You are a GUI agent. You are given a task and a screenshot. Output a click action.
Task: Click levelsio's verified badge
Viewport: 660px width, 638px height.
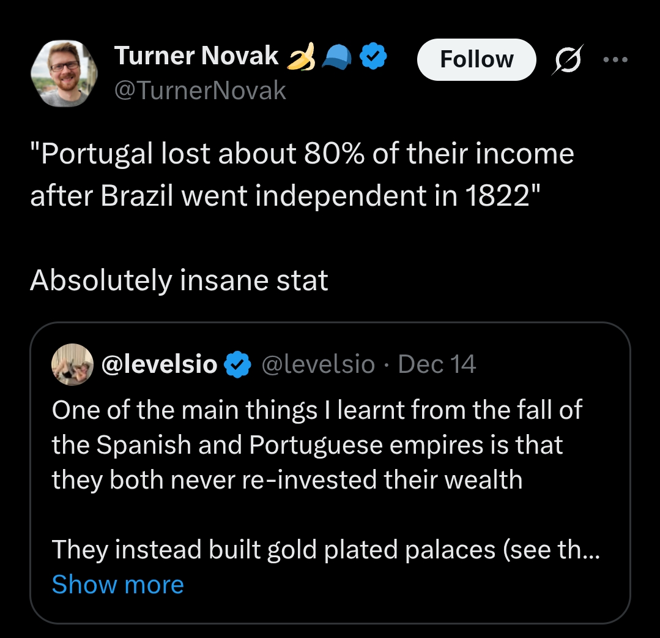(237, 364)
